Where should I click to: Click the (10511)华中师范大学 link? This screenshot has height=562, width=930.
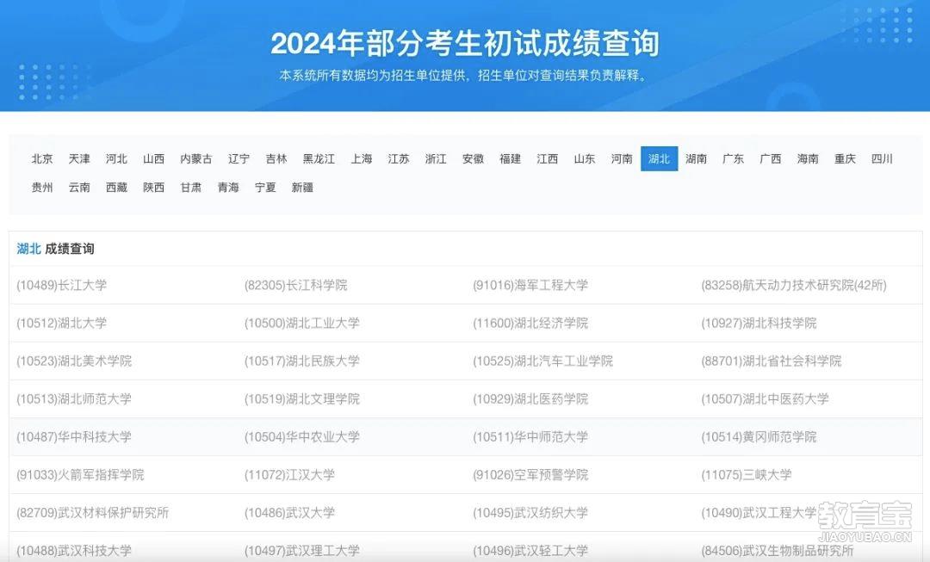[x=530, y=437]
